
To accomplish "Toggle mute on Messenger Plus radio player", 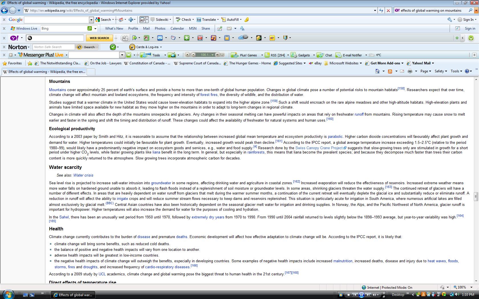I will click(217, 55).
